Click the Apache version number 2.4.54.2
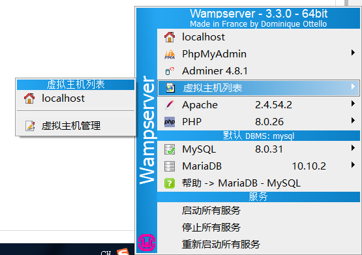This screenshot has width=362, height=255. (x=273, y=105)
